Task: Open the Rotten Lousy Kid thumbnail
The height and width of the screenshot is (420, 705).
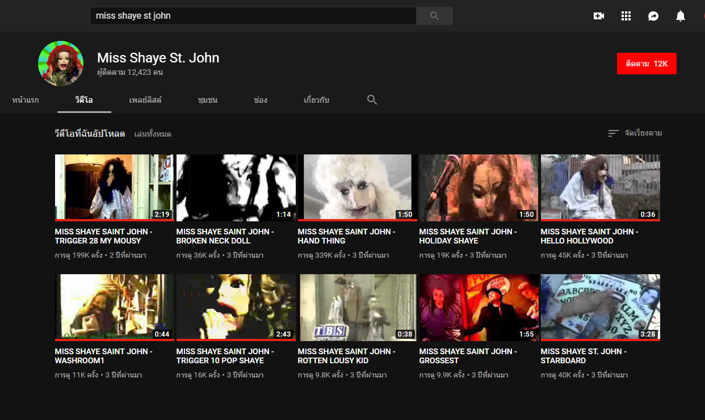Action: coord(358,308)
